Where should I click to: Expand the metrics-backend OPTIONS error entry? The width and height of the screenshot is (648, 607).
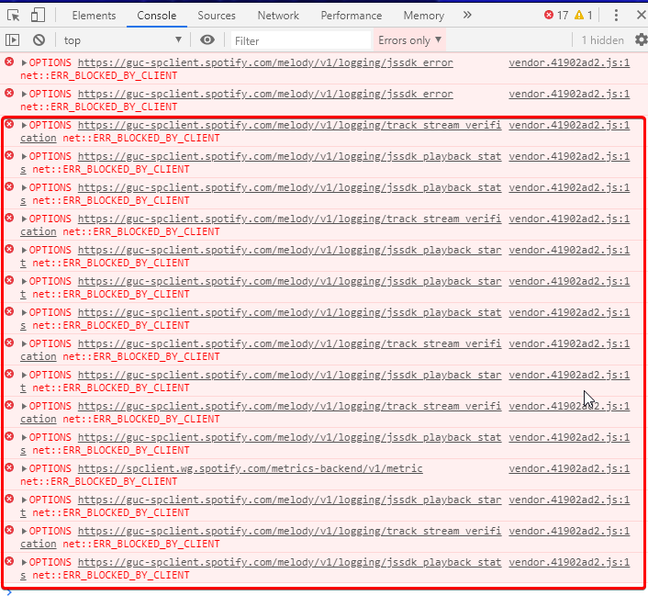pos(24,469)
